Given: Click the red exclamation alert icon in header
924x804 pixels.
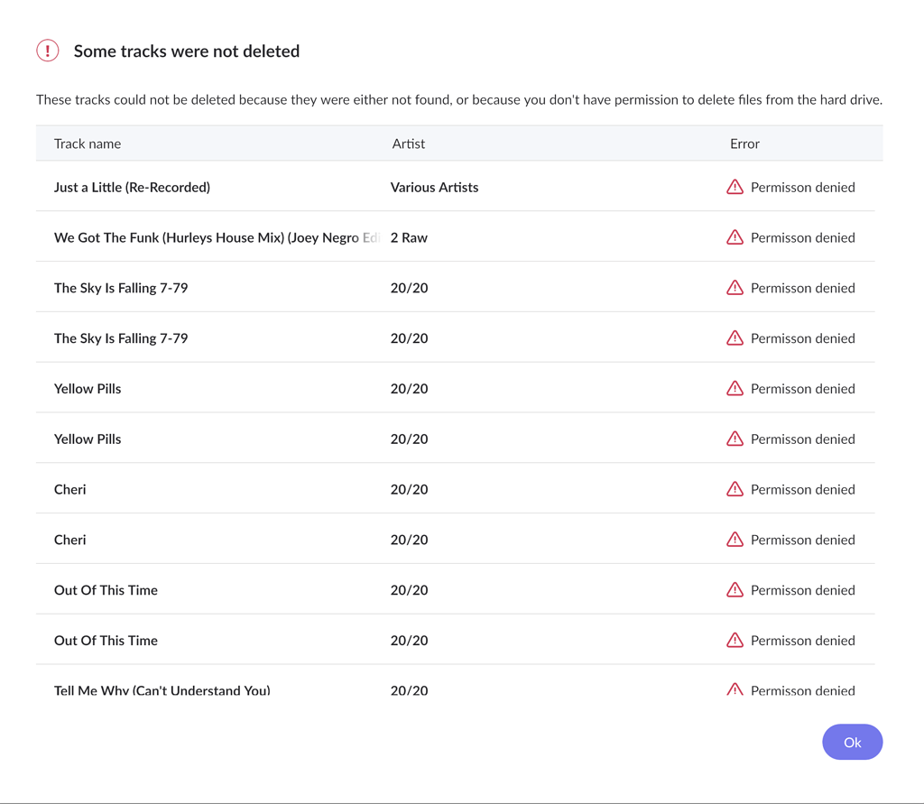Looking at the screenshot, I should tap(47, 51).
